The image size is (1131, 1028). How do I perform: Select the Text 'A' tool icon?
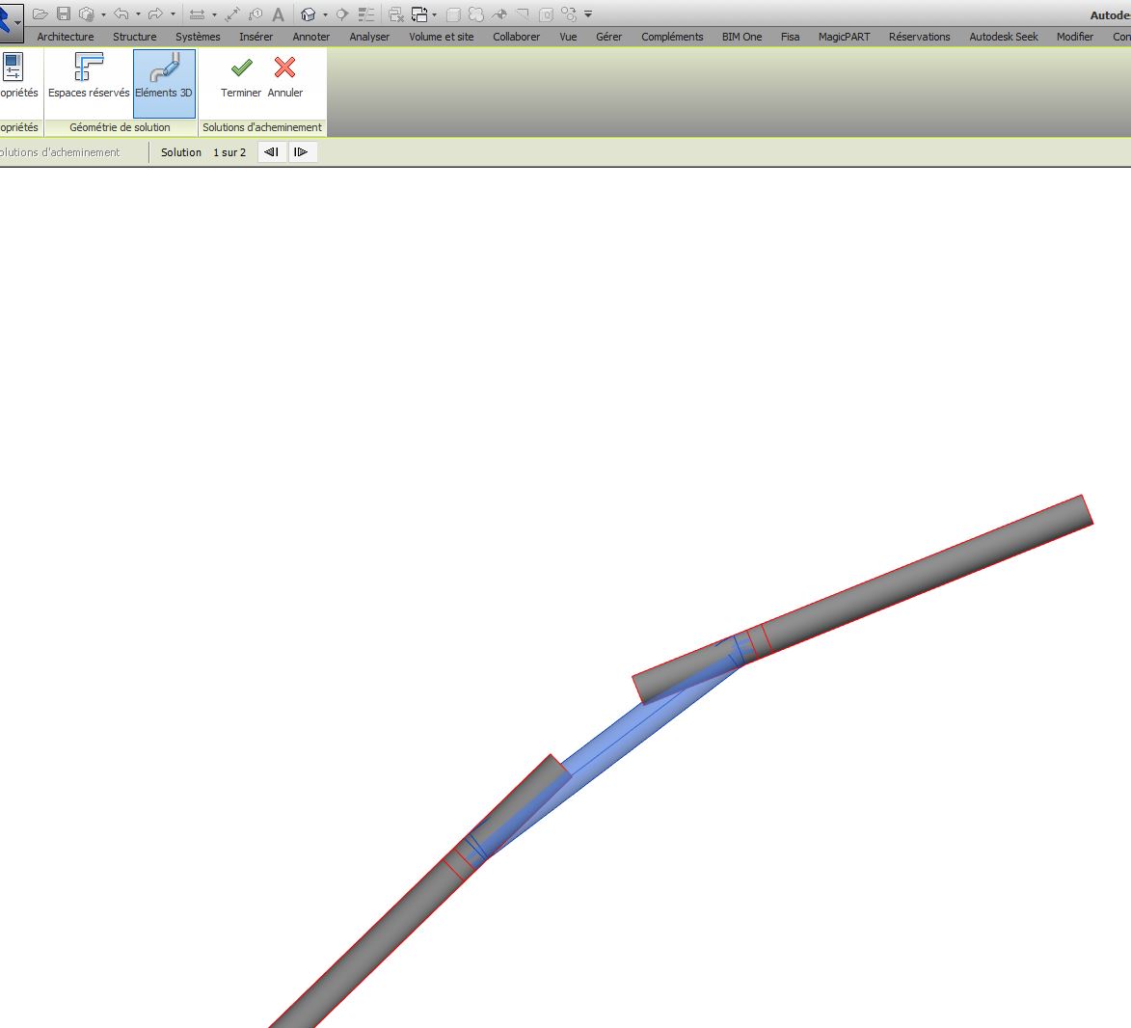pyautogui.click(x=278, y=14)
